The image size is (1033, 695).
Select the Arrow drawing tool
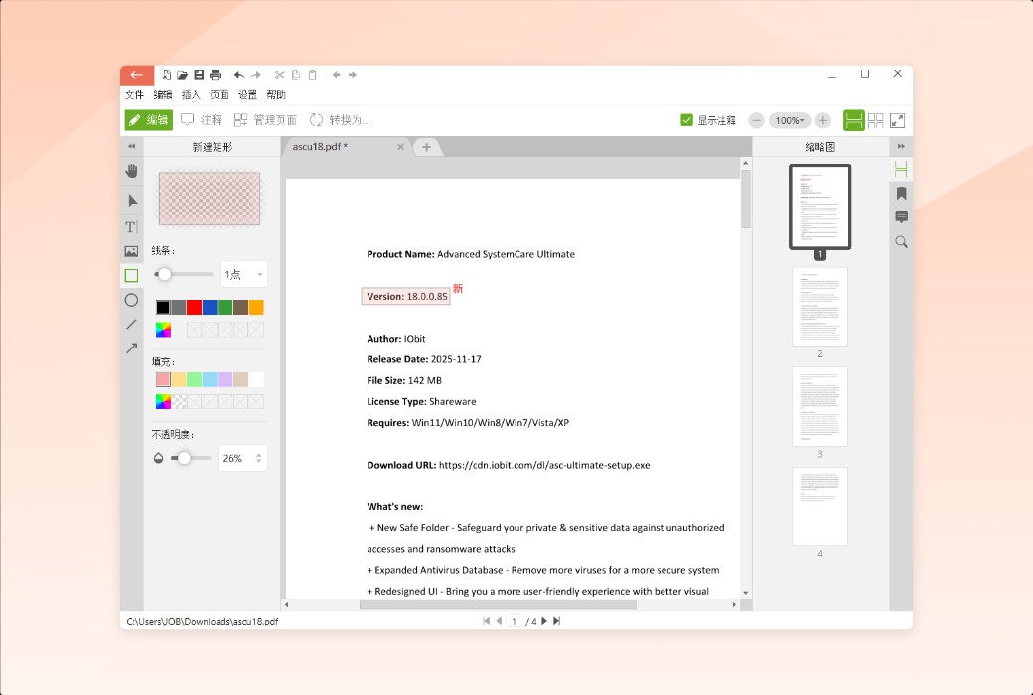coord(130,347)
